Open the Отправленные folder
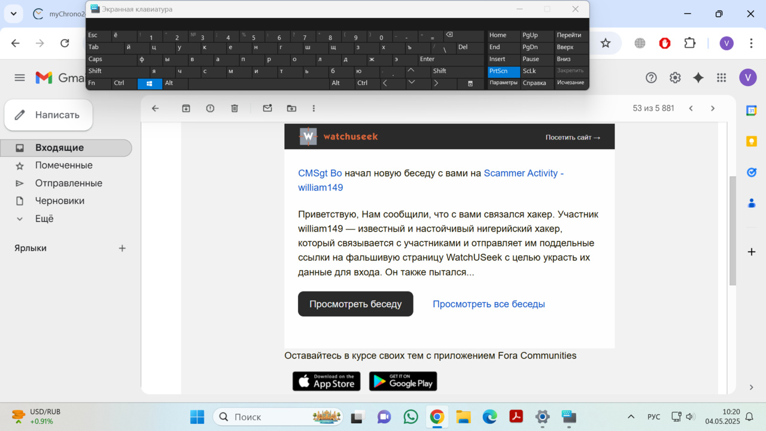The image size is (766, 431). [x=68, y=183]
